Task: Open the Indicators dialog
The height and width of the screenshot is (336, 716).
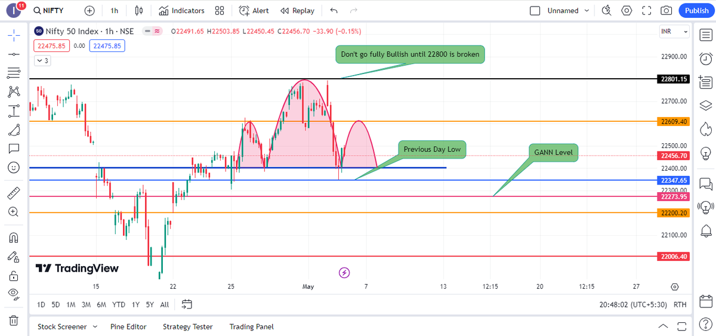Action: (181, 10)
